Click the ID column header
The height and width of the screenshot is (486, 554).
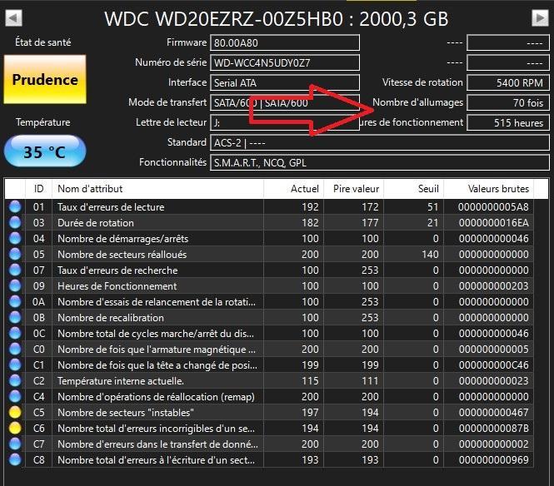point(38,189)
